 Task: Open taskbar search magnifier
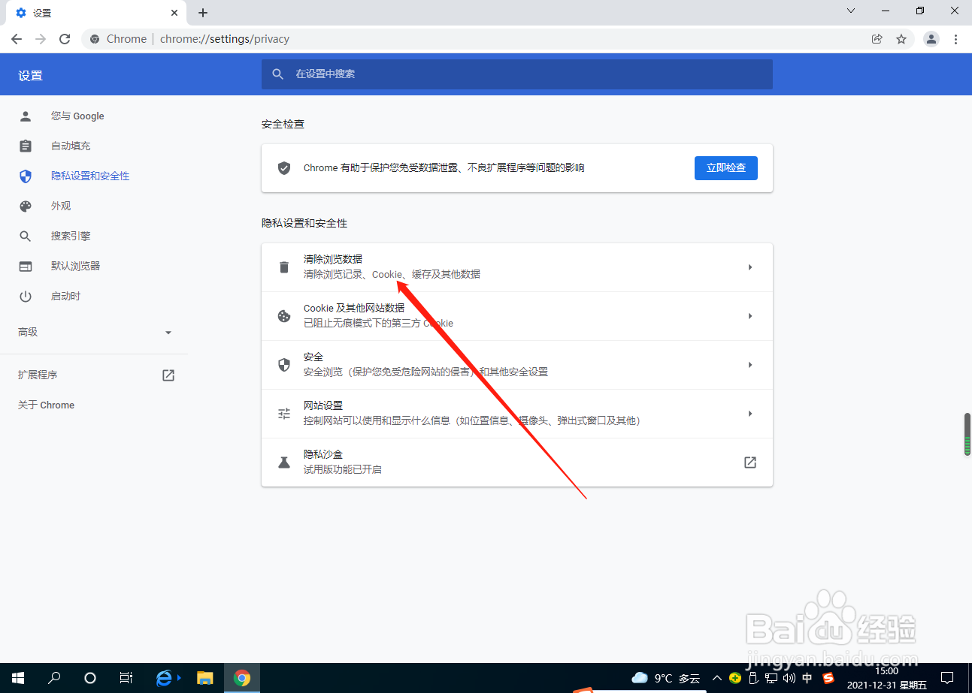(54, 678)
